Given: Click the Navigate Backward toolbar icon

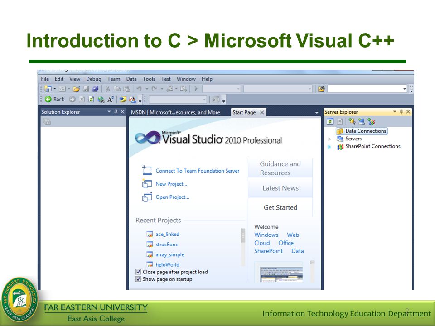Looking at the screenshot, I should pyautogui.click(x=169, y=89).
